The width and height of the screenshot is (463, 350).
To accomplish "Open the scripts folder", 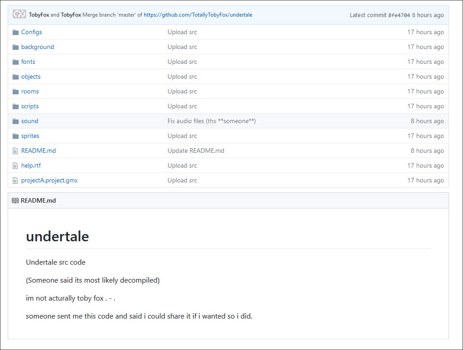I will click(x=30, y=106).
